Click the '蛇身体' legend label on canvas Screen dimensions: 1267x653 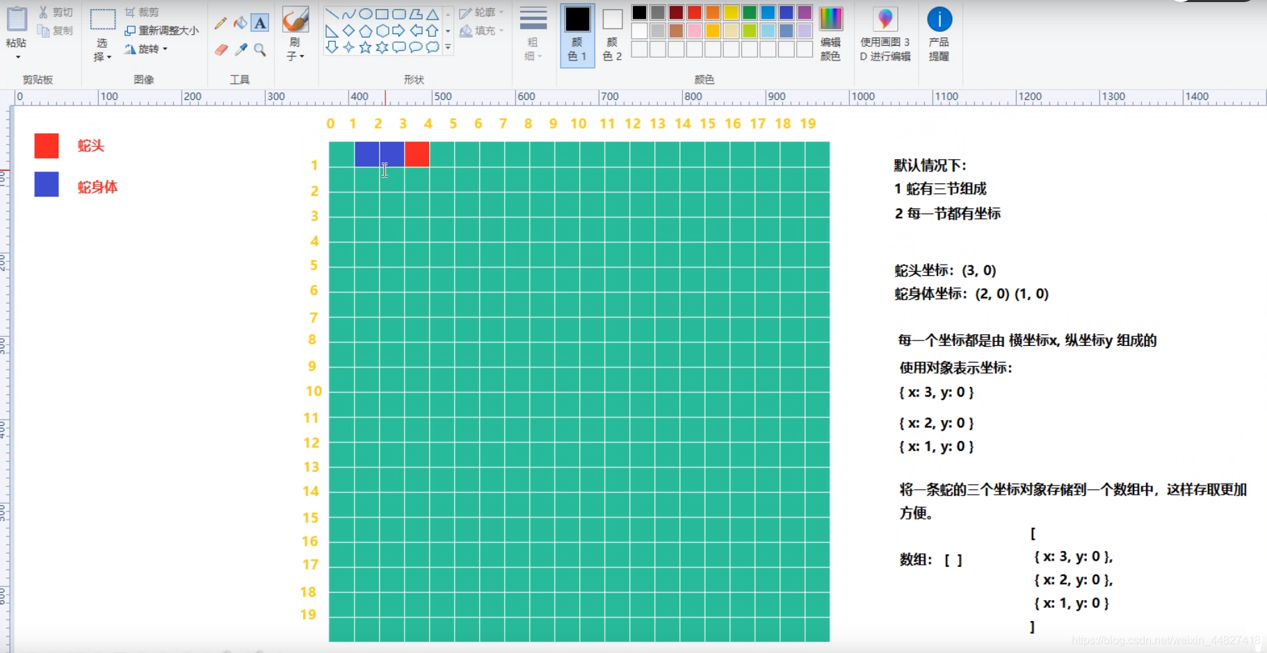pyautogui.click(x=97, y=187)
